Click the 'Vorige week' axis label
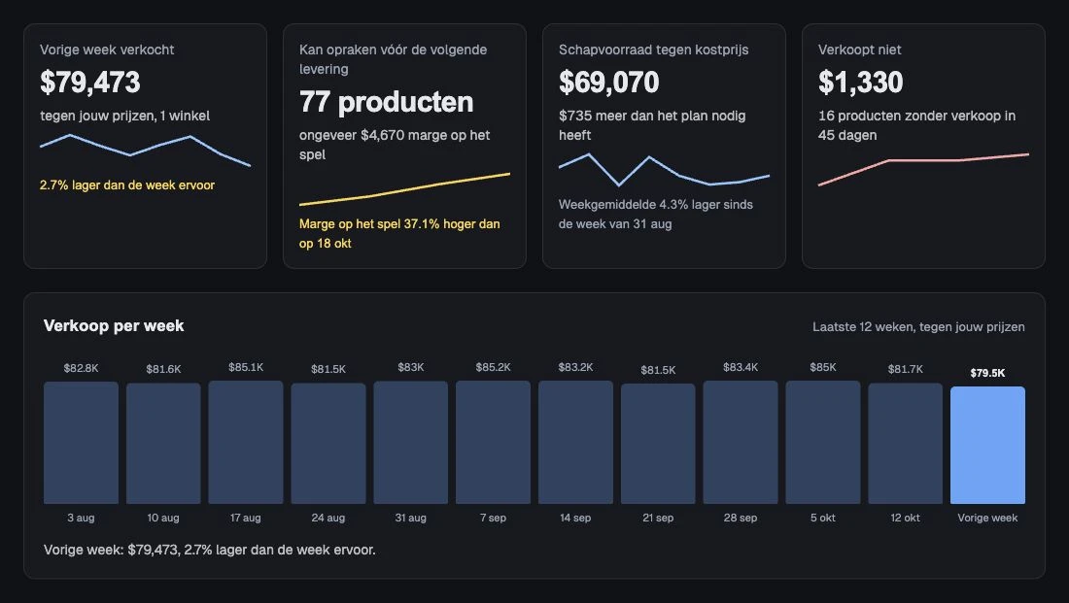1069x603 pixels. [988, 518]
